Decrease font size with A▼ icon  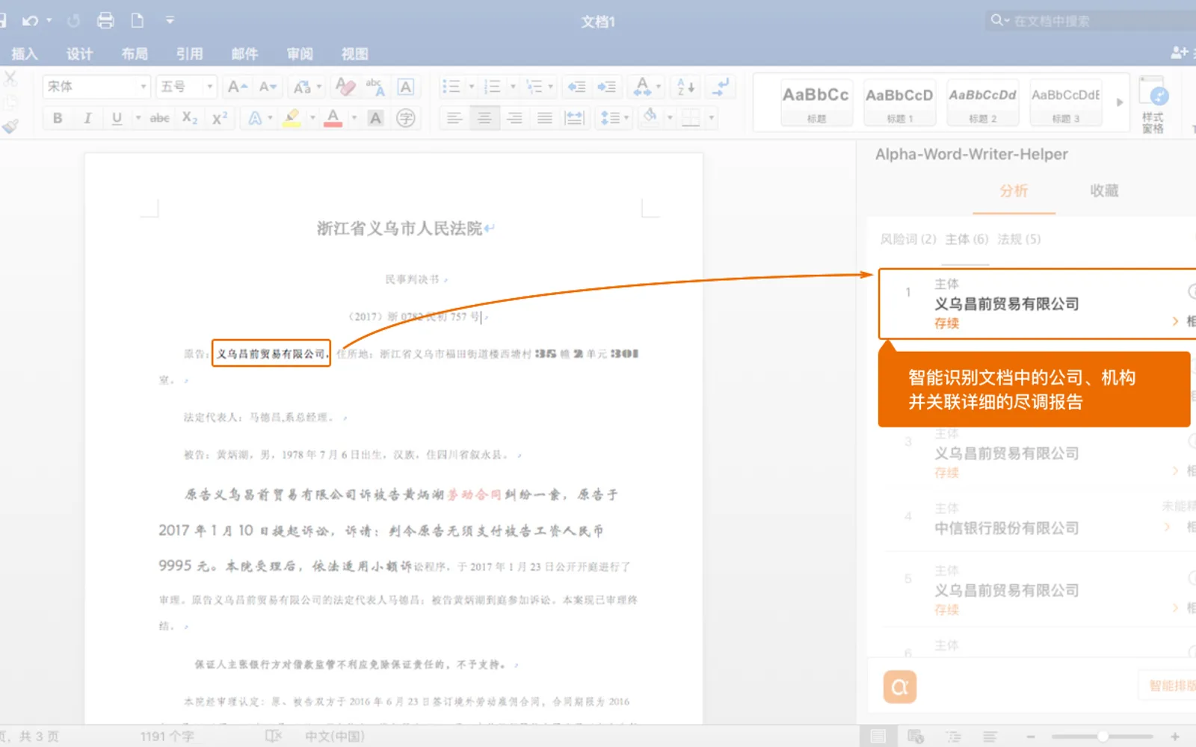tap(268, 87)
